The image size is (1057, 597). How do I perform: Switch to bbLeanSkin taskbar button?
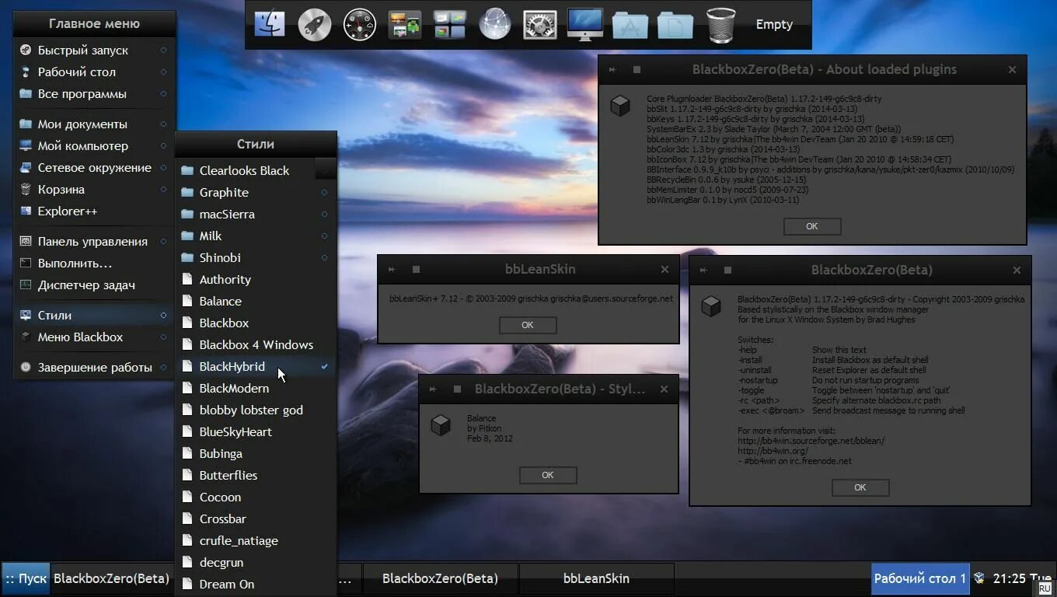click(596, 578)
